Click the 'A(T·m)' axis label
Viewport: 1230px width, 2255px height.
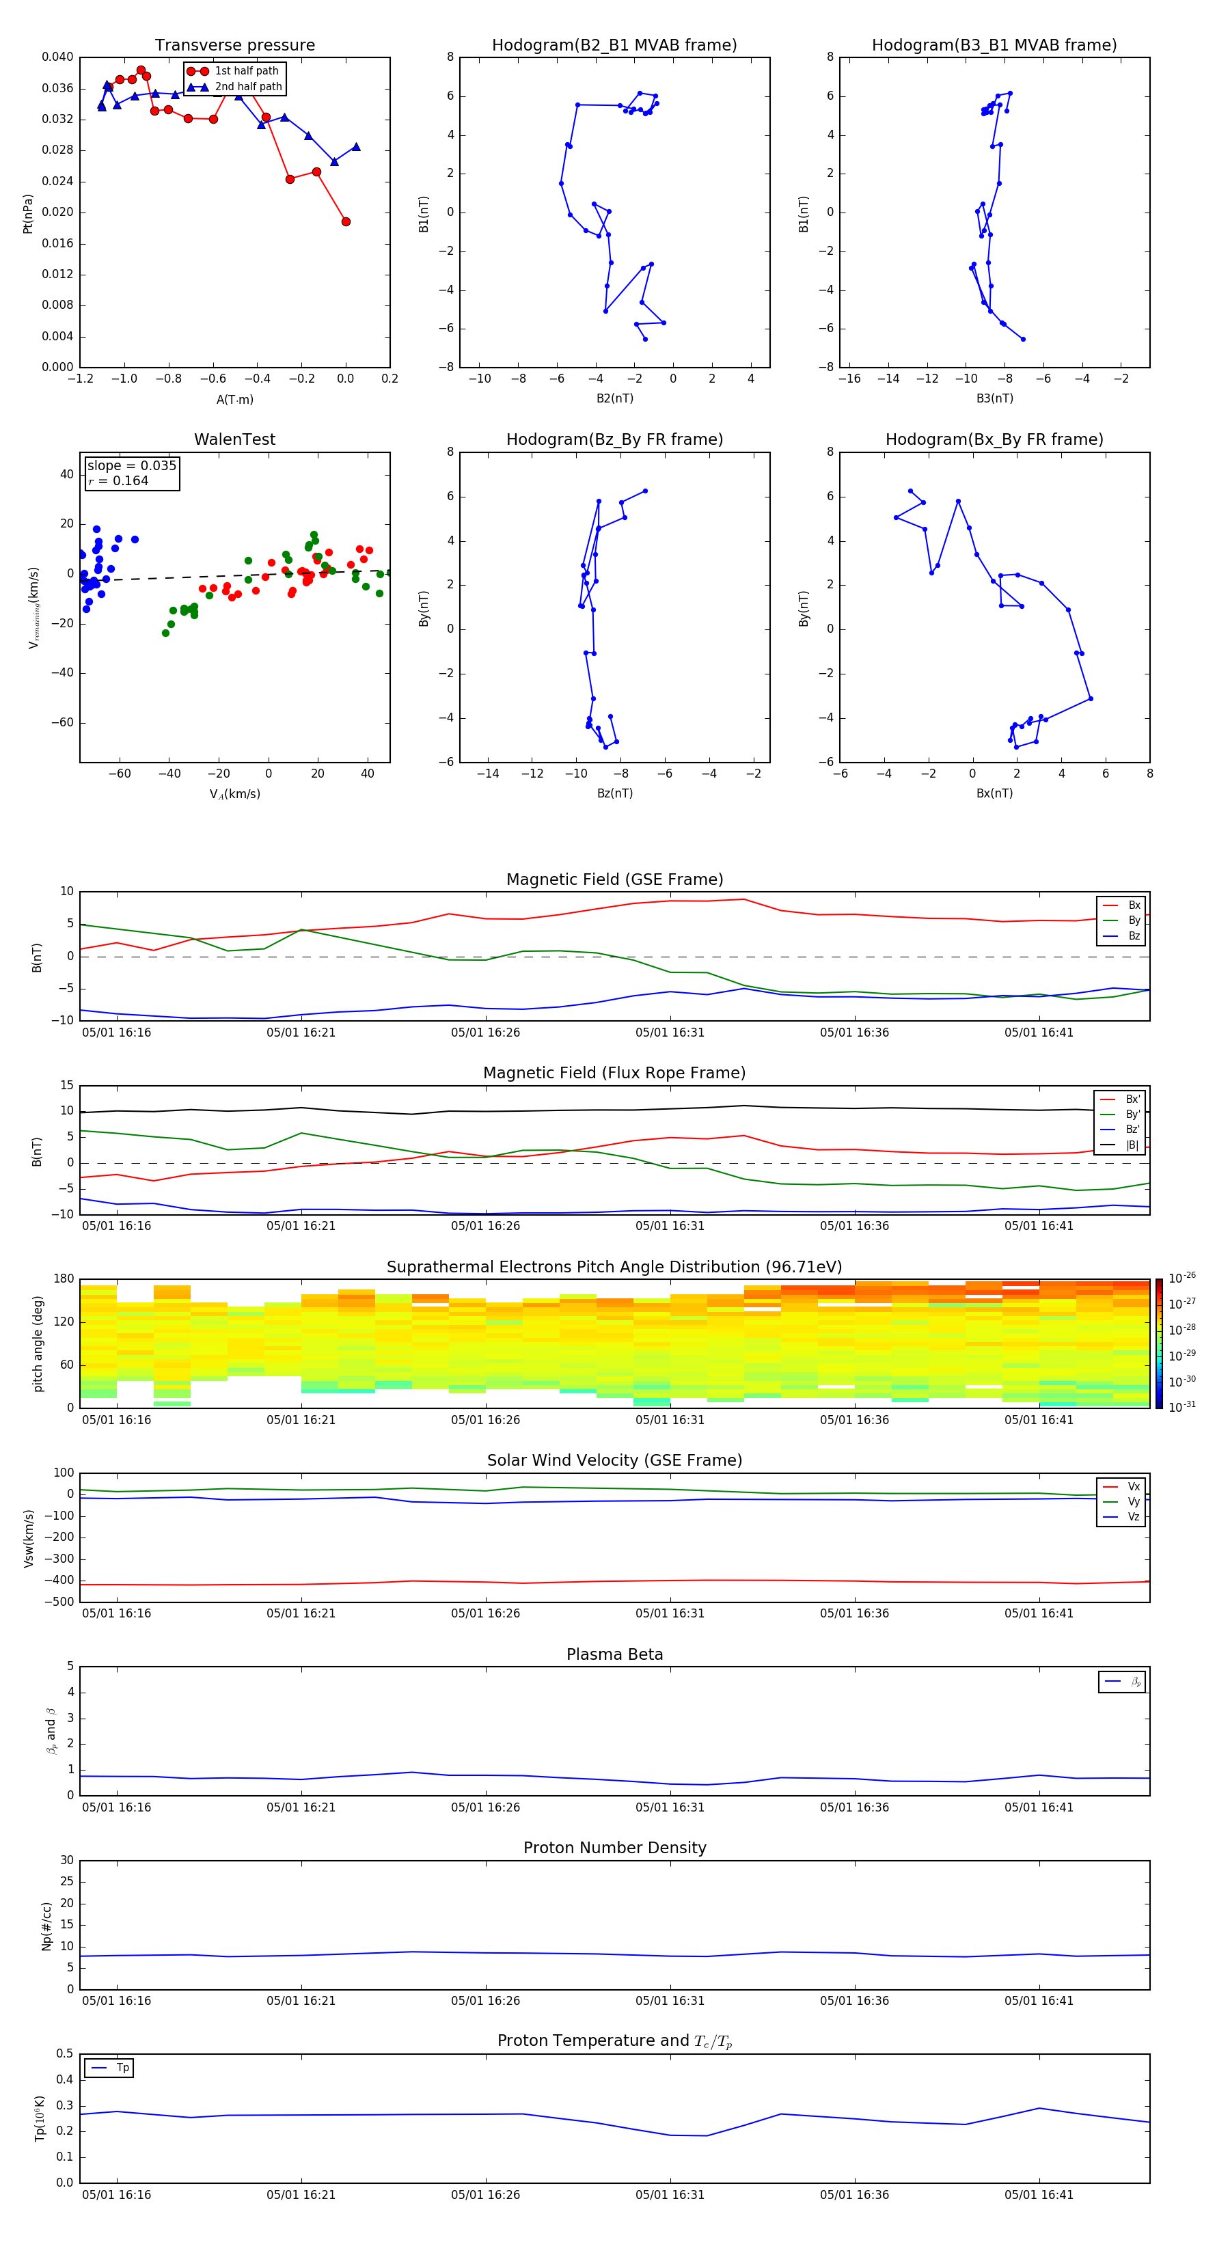tap(234, 399)
